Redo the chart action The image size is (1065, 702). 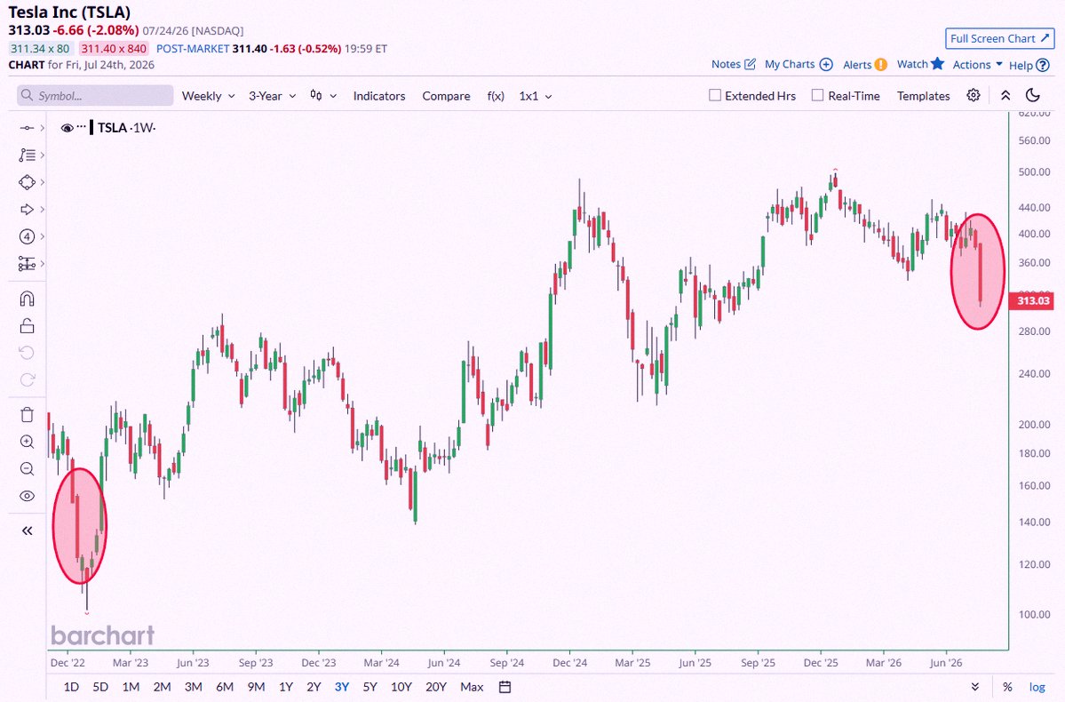pyautogui.click(x=27, y=380)
